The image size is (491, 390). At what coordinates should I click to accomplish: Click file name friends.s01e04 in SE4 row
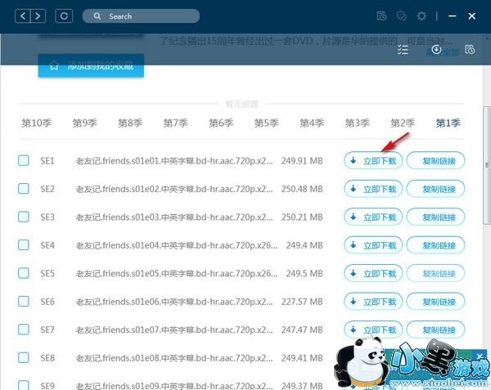(177, 245)
